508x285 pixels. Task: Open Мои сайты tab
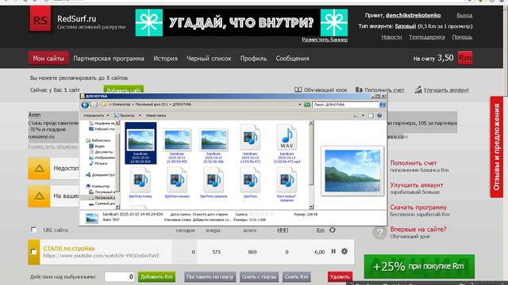[48, 59]
